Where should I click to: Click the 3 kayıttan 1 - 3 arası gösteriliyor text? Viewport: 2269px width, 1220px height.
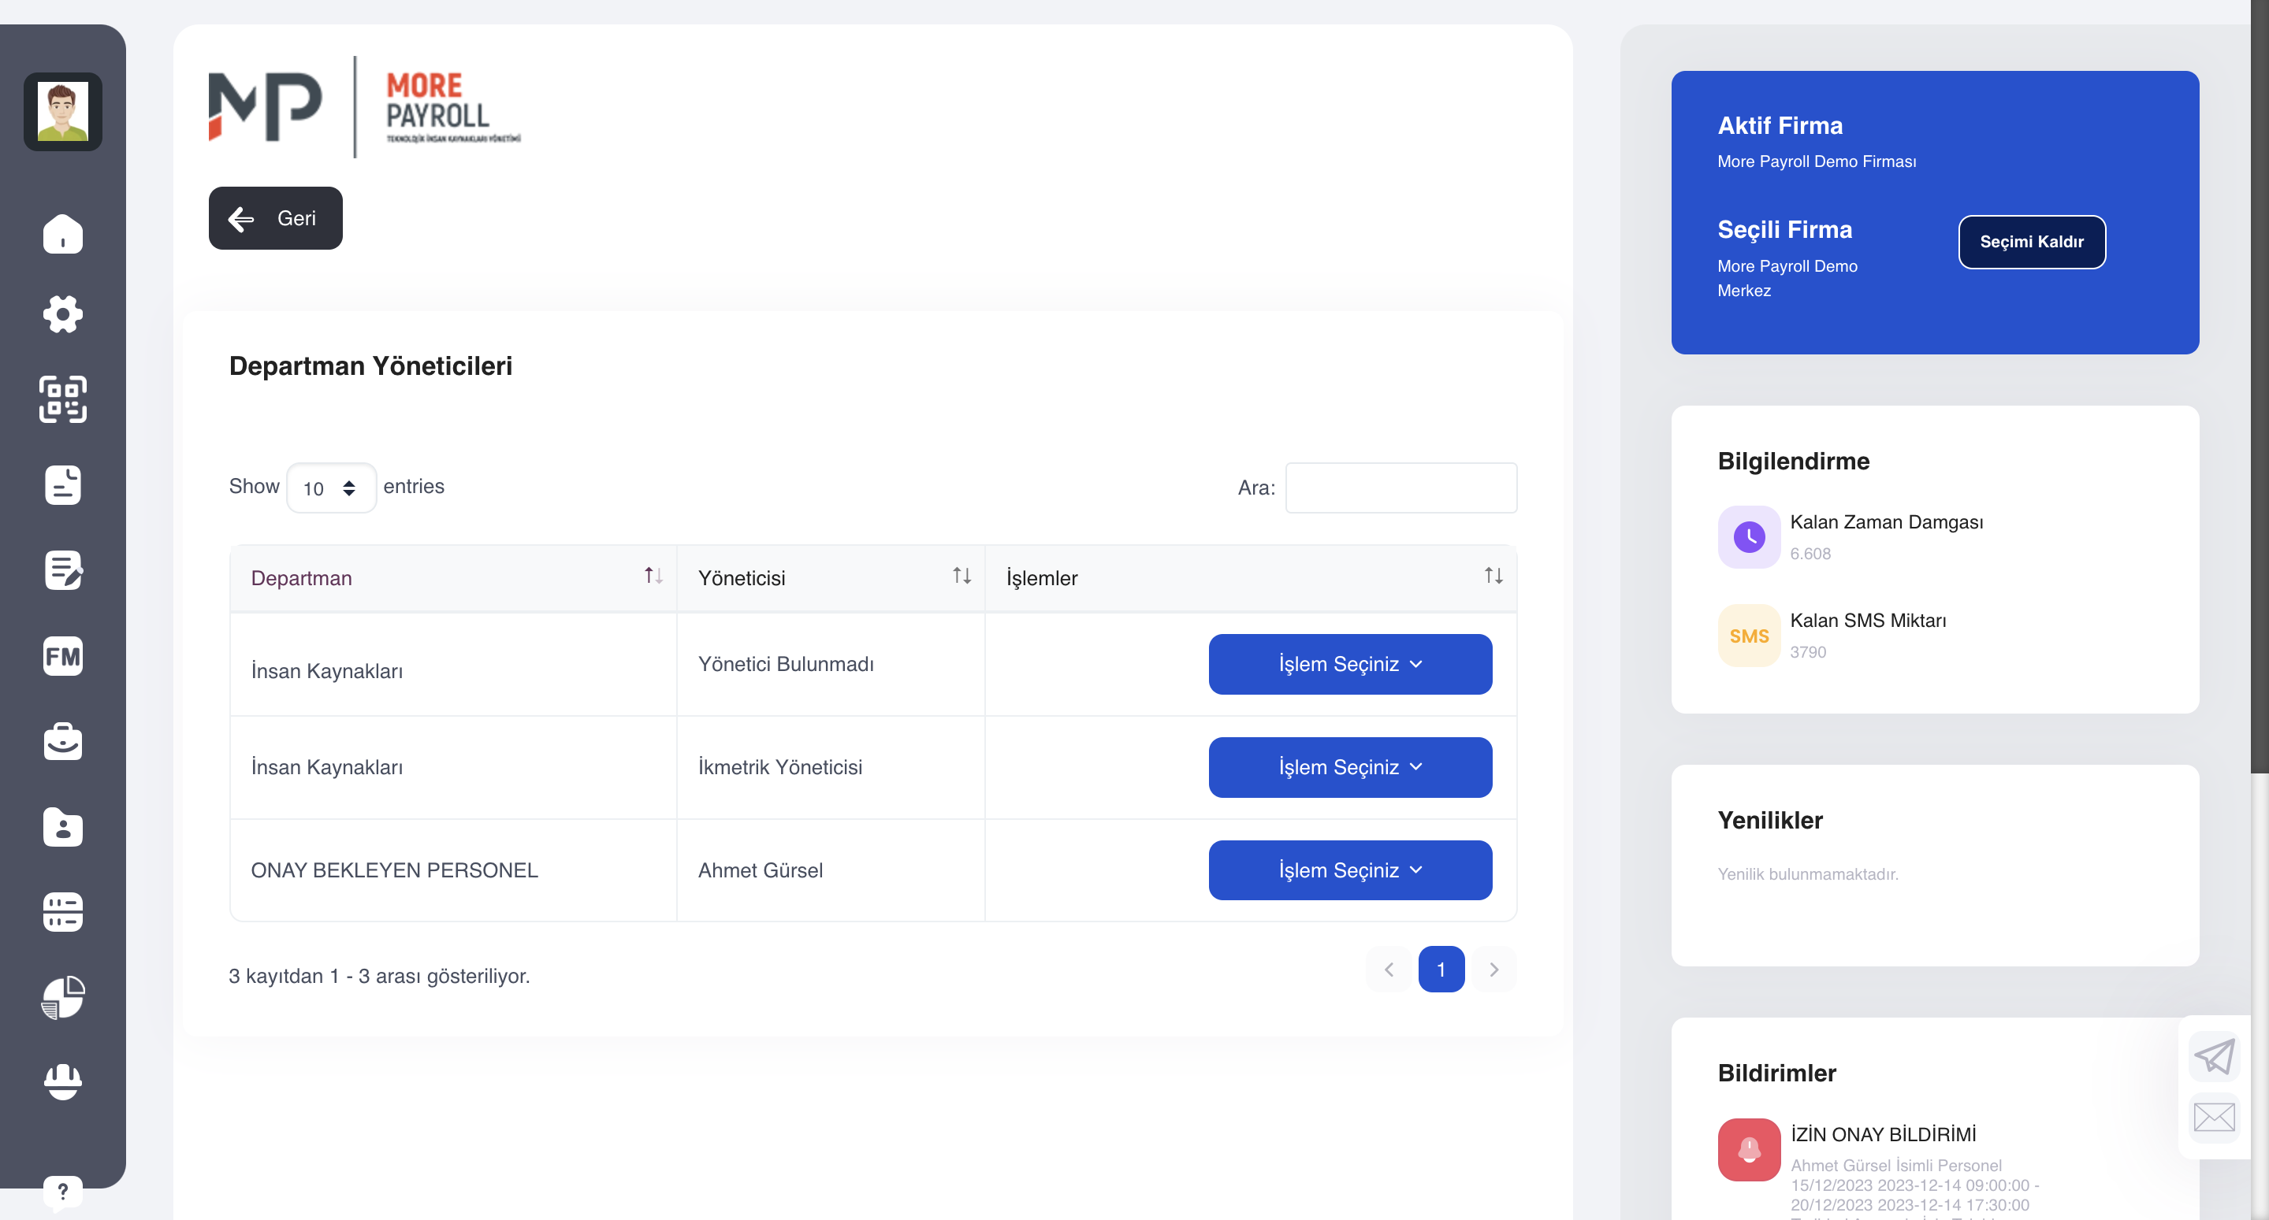coord(380,975)
